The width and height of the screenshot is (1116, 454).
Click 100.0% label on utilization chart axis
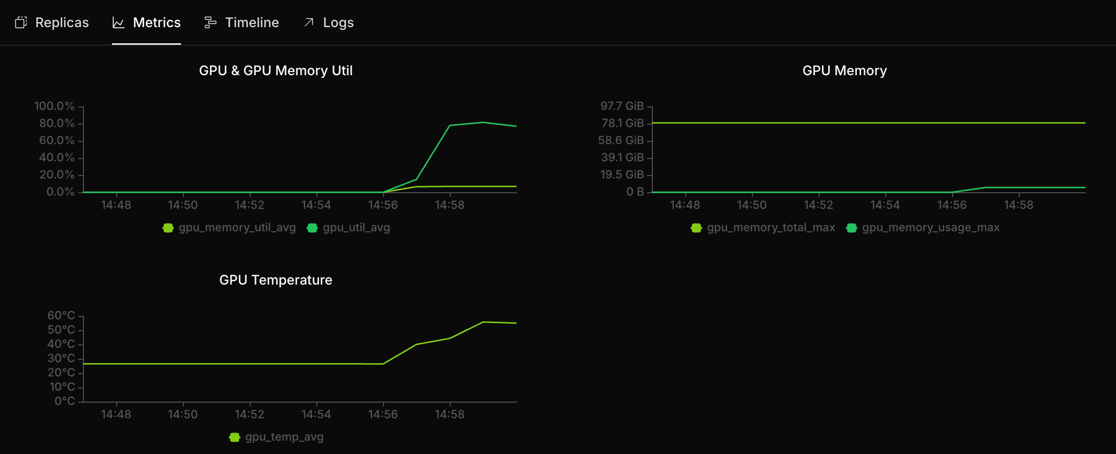point(54,106)
